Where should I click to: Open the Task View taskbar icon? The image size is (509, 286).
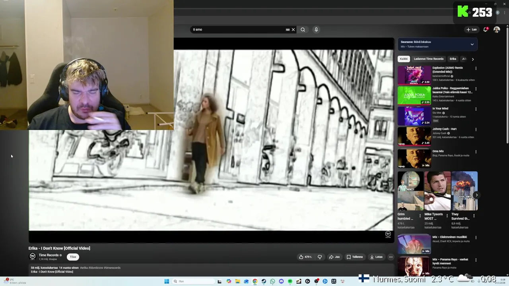click(219, 281)
